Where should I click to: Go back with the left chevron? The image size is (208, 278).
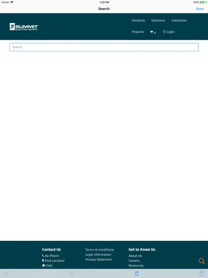[x=6, y=273]
